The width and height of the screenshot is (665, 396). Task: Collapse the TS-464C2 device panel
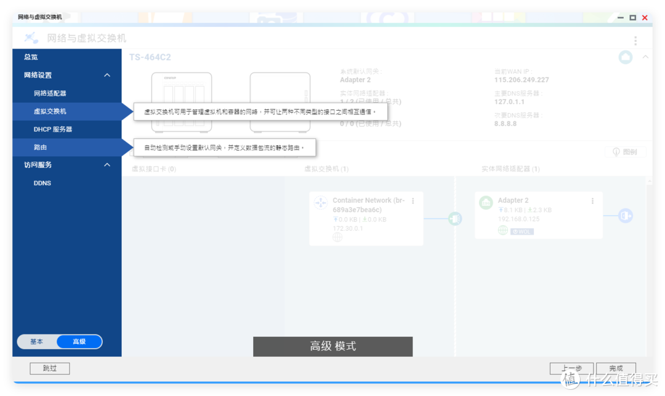point(645,57)
